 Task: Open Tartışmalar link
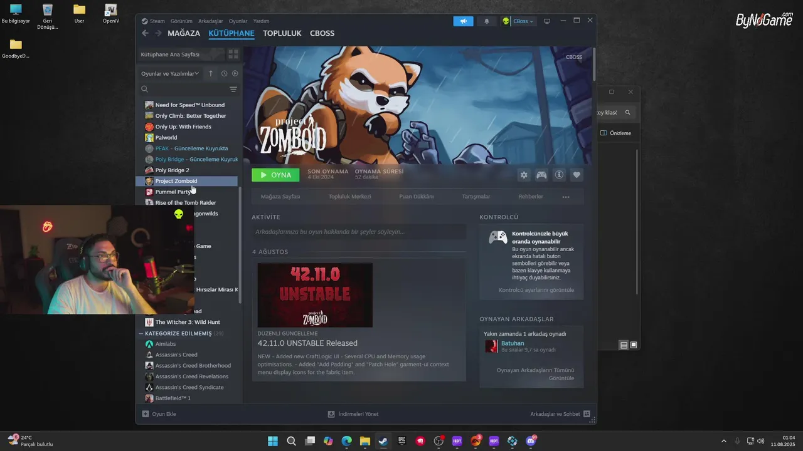476,197
